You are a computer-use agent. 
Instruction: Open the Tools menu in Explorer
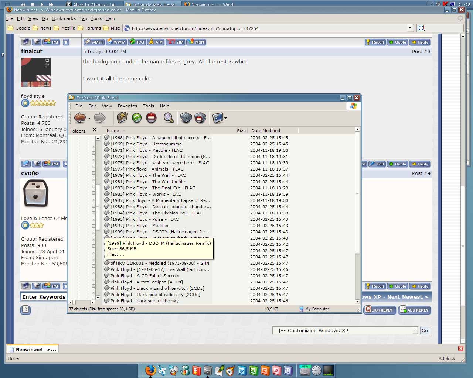coord(149,106)
